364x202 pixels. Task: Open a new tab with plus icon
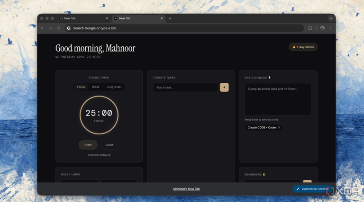point(170,18)
